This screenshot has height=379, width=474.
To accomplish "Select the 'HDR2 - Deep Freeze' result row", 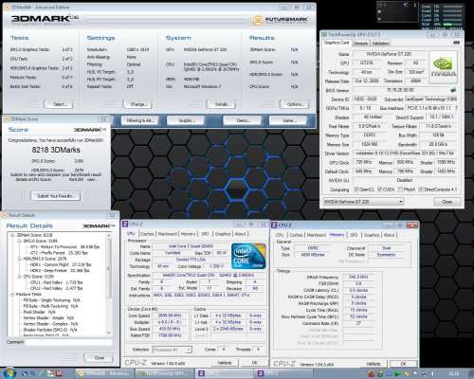I will point(60,271).
